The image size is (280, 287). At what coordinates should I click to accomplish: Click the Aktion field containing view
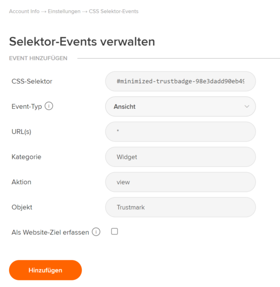tap(180, 182)
